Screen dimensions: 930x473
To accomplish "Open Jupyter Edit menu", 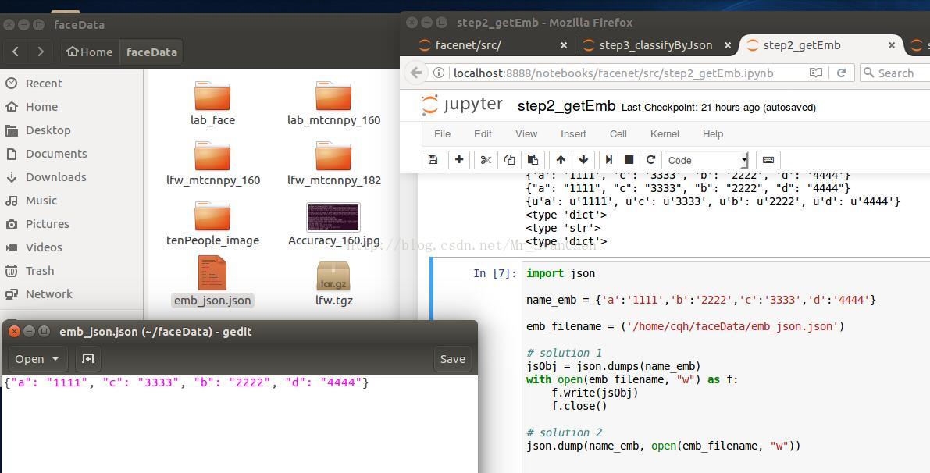I will tap(483, 134).
